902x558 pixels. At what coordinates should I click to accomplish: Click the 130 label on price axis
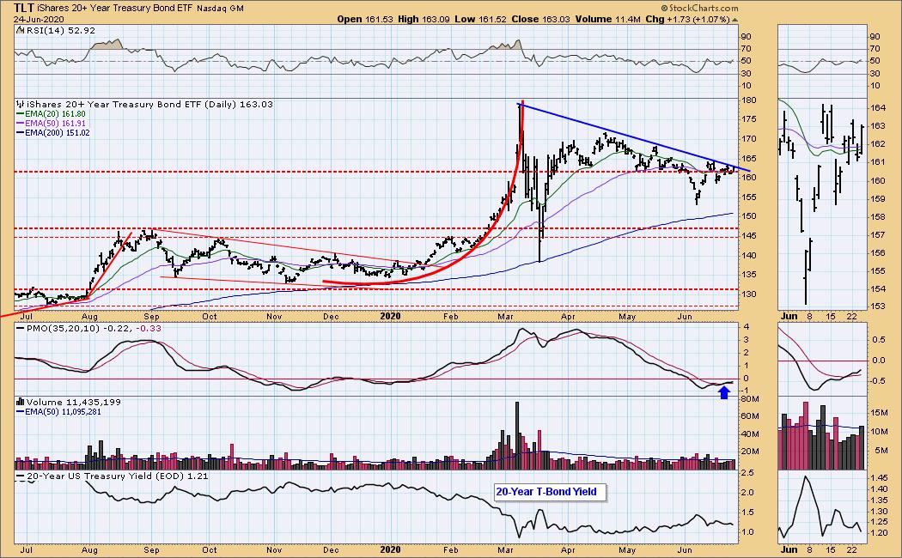pos(748,294)
